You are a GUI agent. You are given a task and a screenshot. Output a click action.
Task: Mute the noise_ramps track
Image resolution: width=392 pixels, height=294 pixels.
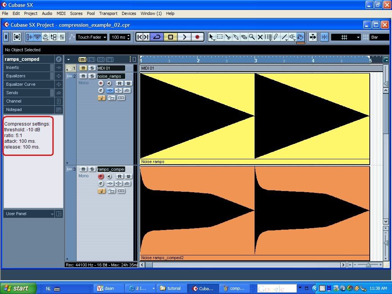(83, 76)
